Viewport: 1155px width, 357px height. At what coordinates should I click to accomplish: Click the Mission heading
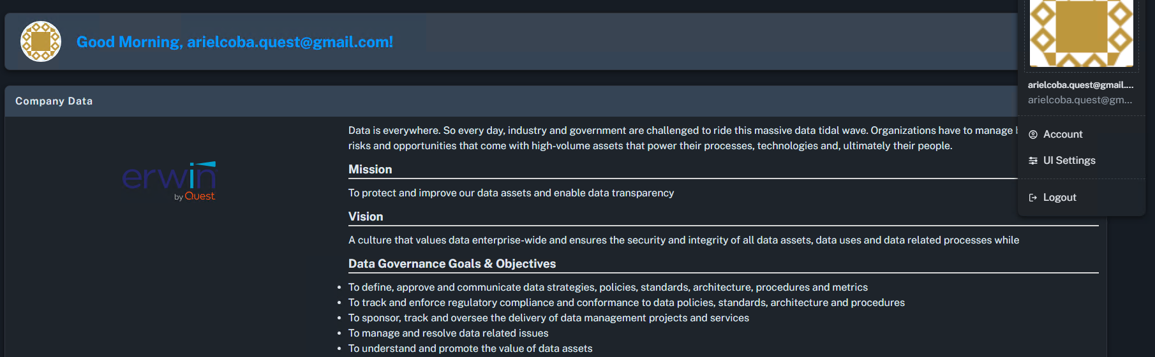(370, 170)
